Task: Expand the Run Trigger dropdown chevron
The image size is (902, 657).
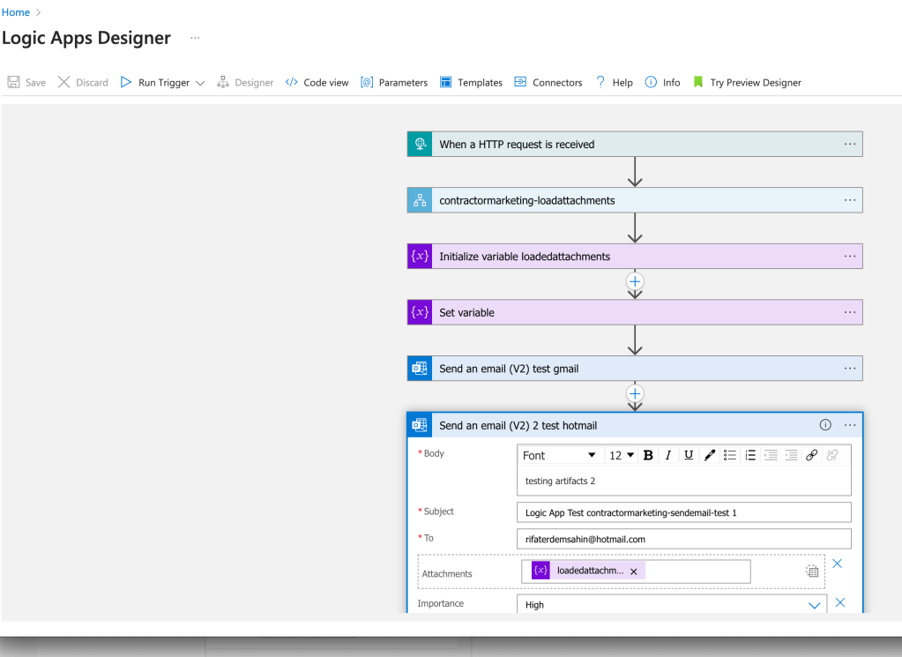Action: 200,83
